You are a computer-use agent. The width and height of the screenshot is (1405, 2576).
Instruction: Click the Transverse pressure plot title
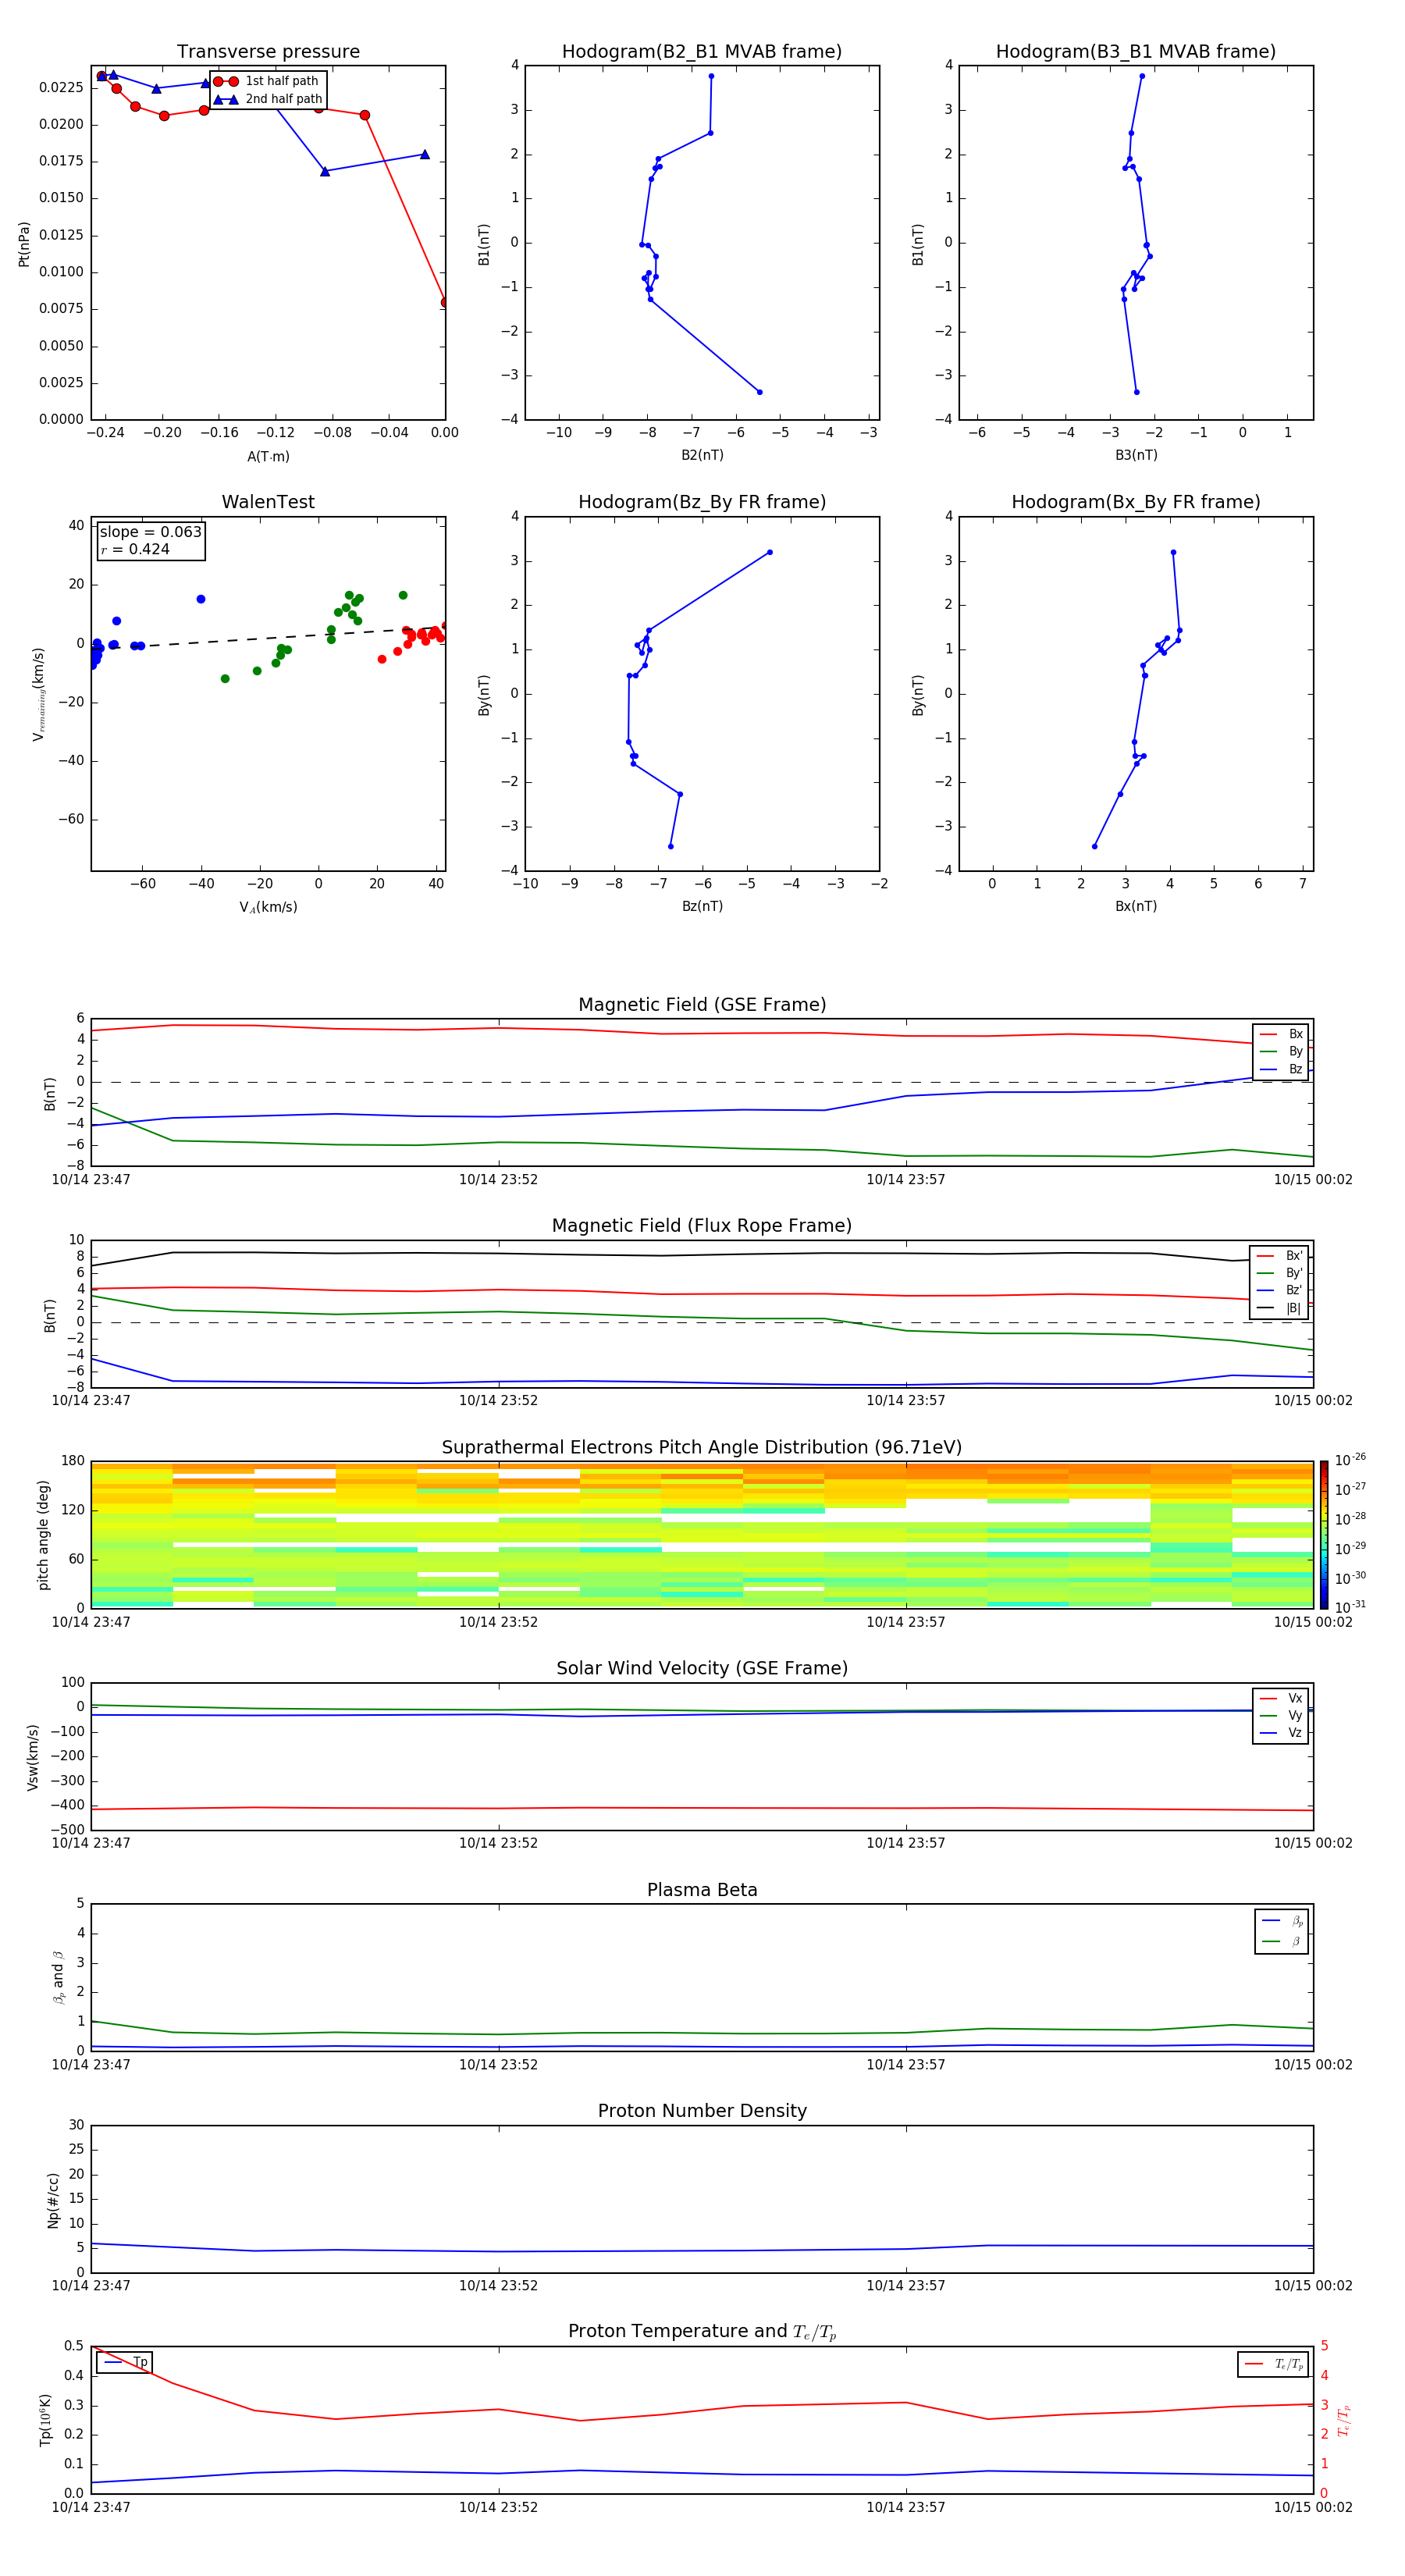point(268,52)
